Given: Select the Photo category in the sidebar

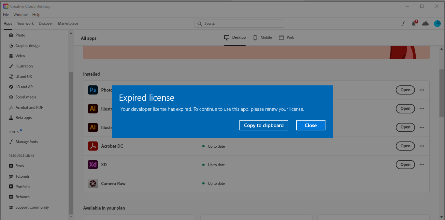Looking at the screenshot, I should pos(20,35).
